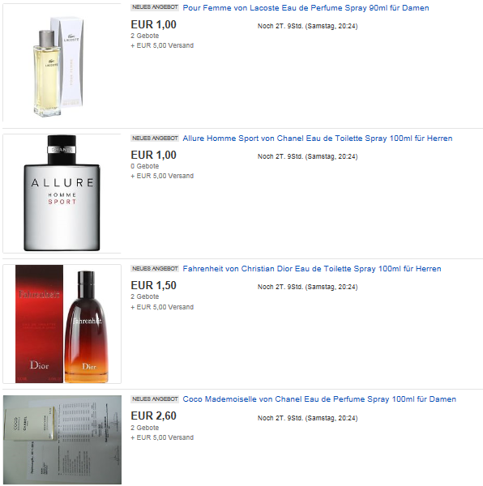Click the Neues Angebot badge beside Coco Mademoiselle
Viewport: 483px width, 486px height.
coord(155,399)
